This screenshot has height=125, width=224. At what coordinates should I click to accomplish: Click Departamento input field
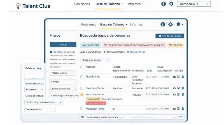[x=40, y=109]
